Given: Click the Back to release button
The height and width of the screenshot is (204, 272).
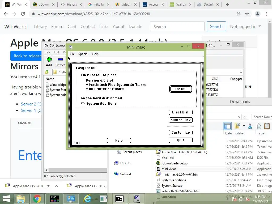Looking at the screenshot, I should (x=26, y=56).
